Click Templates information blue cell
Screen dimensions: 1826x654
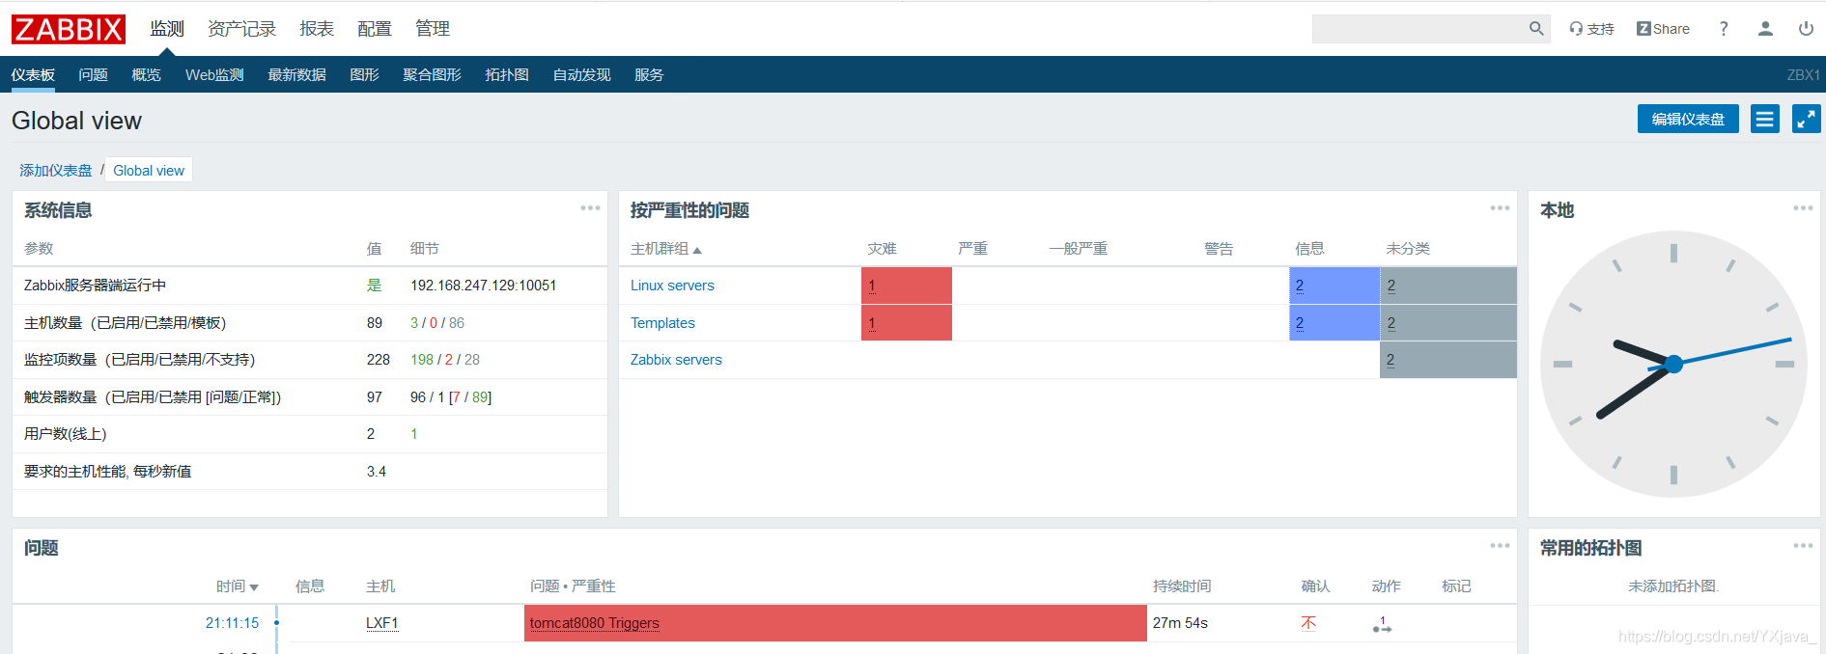point(1334,323)
